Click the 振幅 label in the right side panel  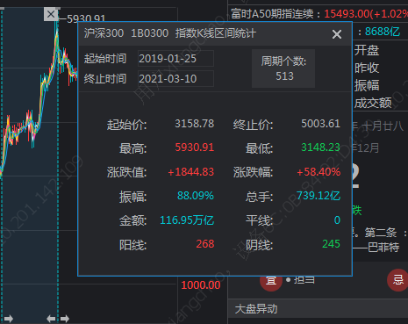click(x=367, y=85)
